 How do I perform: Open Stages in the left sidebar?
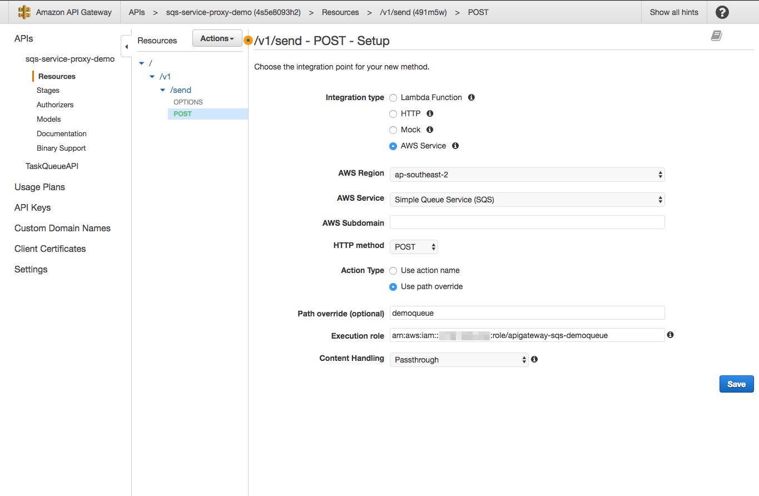tap(48, 90)
